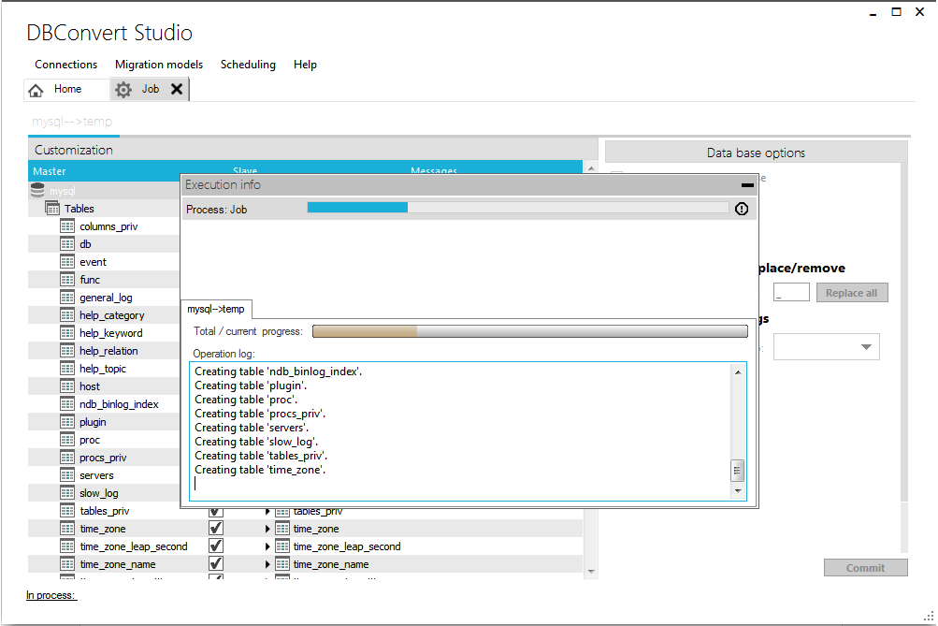This screenshot has height=626, width=938.
Task: Open the Migration models menu
Action: point(157,64)
